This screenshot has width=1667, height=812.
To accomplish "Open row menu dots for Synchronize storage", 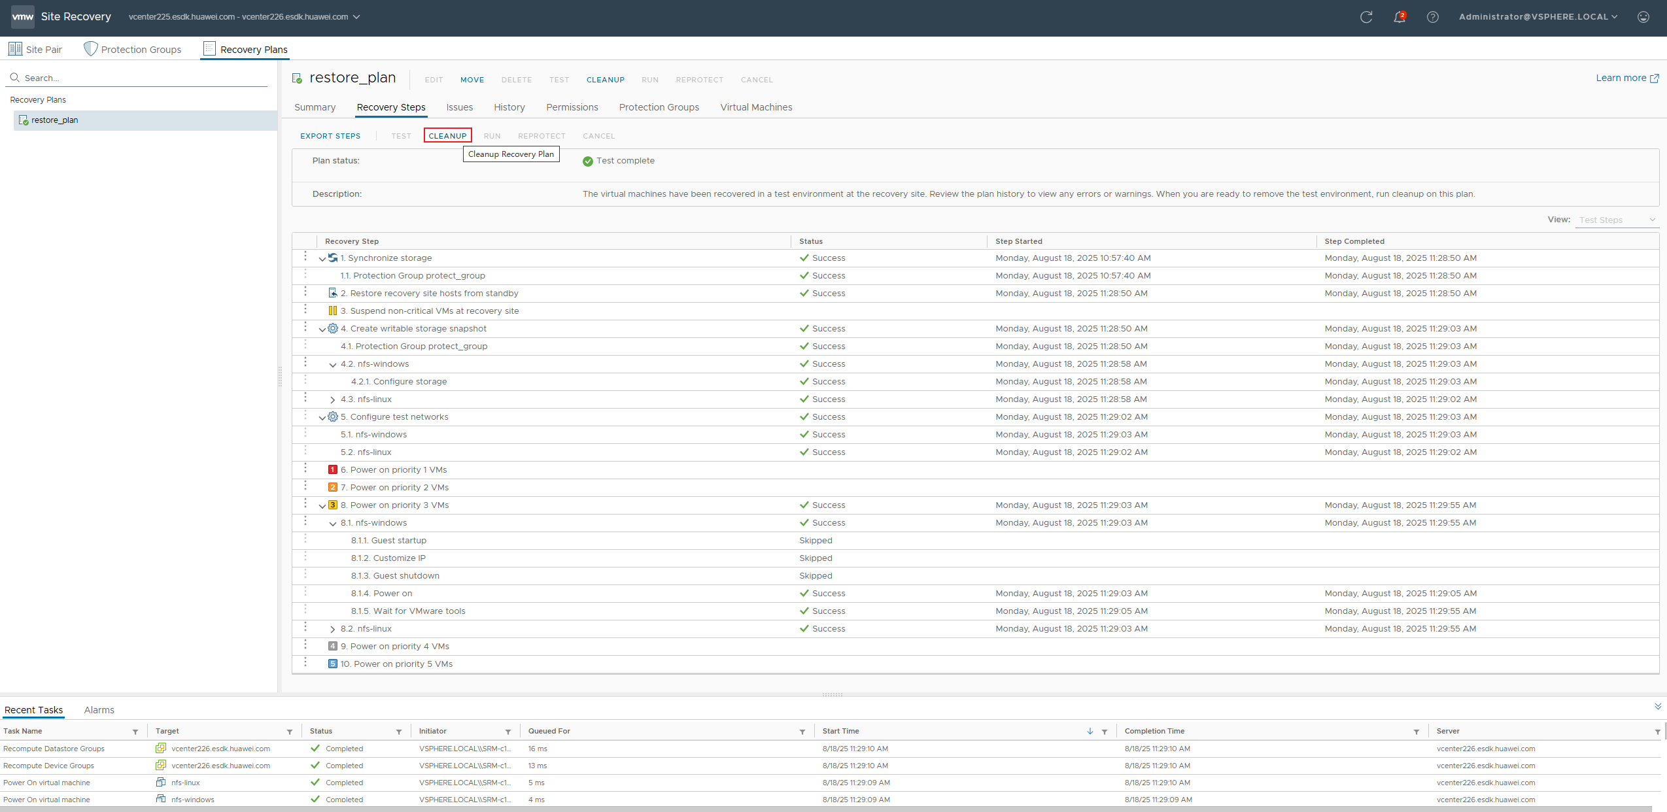I will [305, 256].
